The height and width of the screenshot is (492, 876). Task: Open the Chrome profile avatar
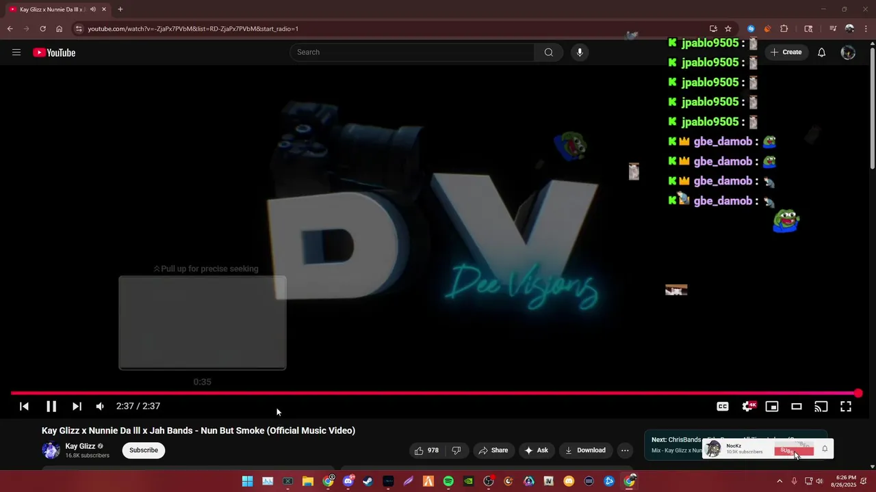pyautogui.click(x=850, y=29)
